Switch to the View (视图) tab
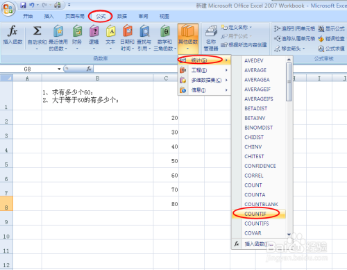This screenshot has width=347, height=270. pos(164,16)
